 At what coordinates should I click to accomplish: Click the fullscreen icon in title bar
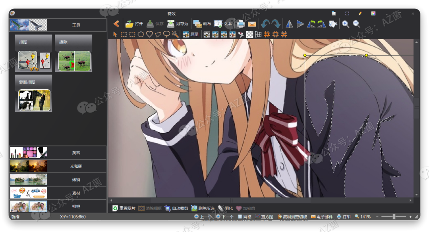[347, 13]
